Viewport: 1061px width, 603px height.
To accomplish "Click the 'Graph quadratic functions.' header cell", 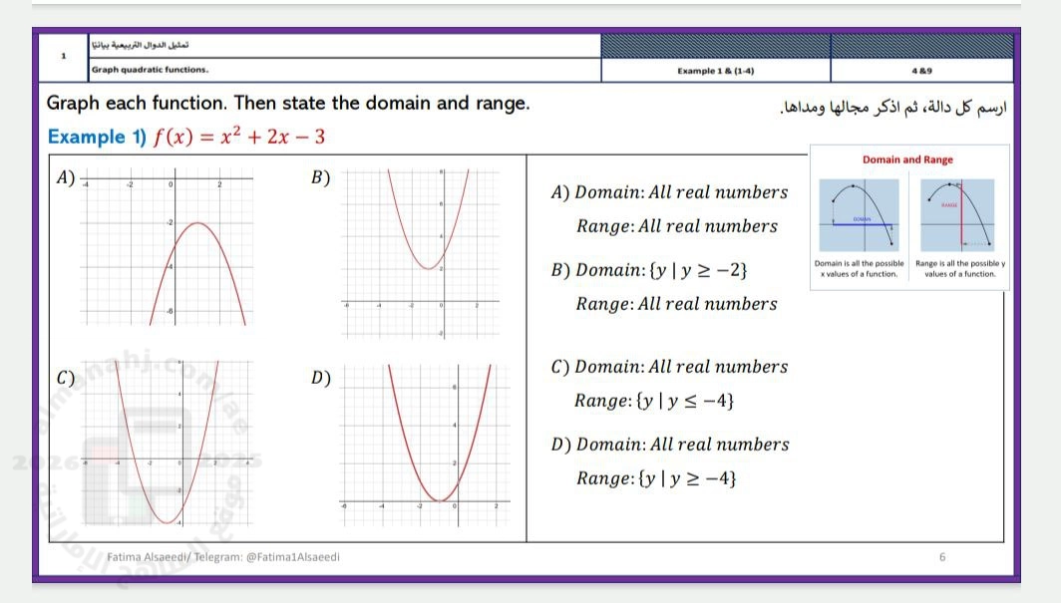I will pyautogui.click(x=150, y=71).
